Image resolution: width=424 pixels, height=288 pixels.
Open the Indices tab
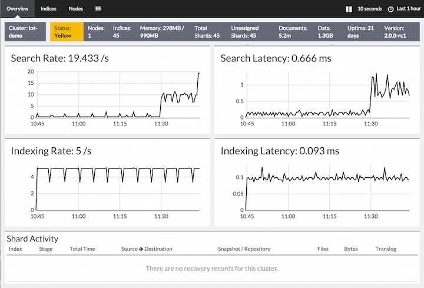pyautogui.click(x=48, y=9)
